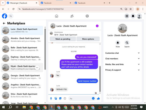Image resolution: width=146 pixels, height=110 pixels.
Task: Expand Customize chat section
Action: click(x=122, y=53)
